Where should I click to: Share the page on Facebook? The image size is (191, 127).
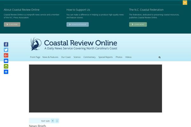(x=6, y=44)
